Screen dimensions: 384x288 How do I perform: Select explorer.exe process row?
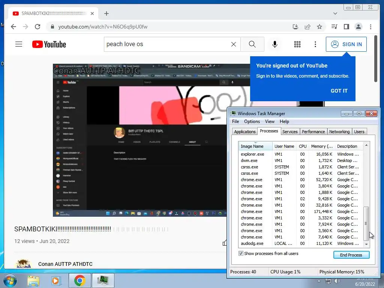301,154
